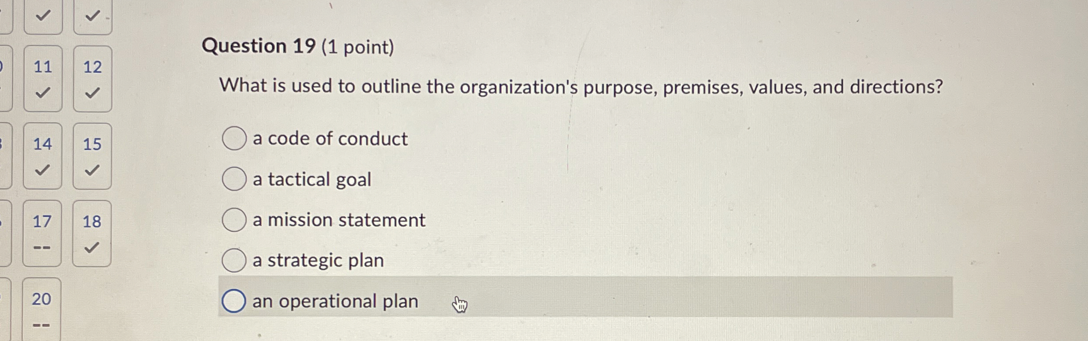The image size is (1088, 341).
Task: Select radio button for "a tactical goal"
Action: coord(234,179)
